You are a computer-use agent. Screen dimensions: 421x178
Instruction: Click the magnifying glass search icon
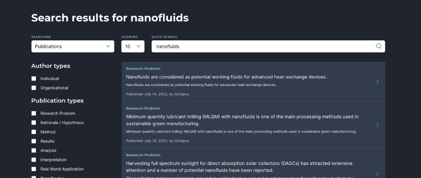(x=379, y=46)
